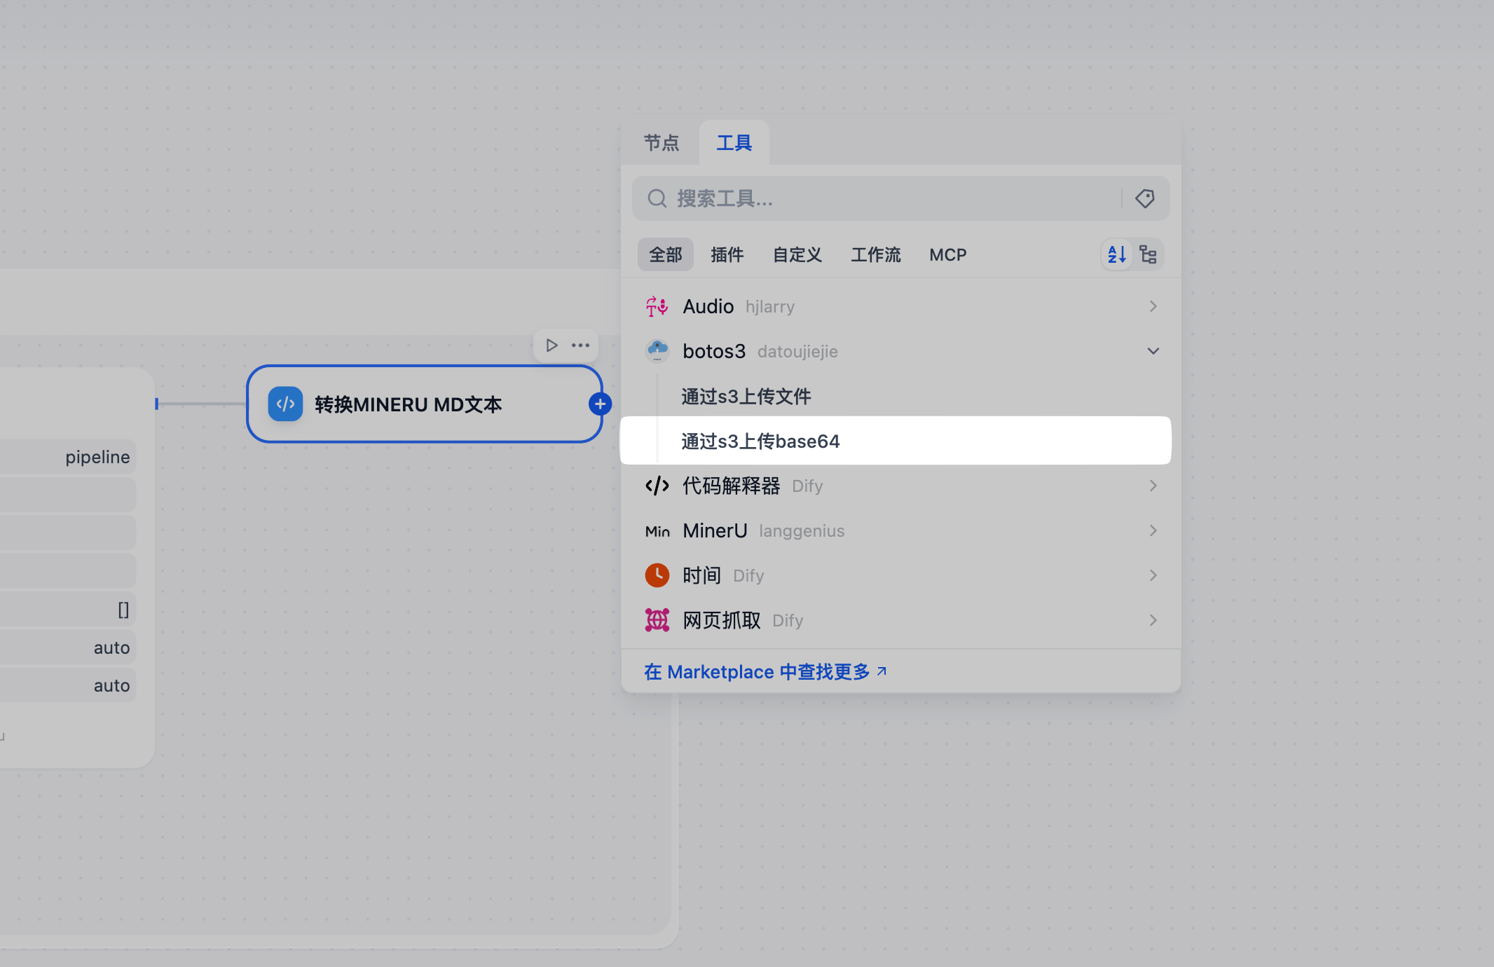Open 在 Marketplace 中查找更多 link
This screenshot has width=1494, height=967.
(x=765, y=671)
